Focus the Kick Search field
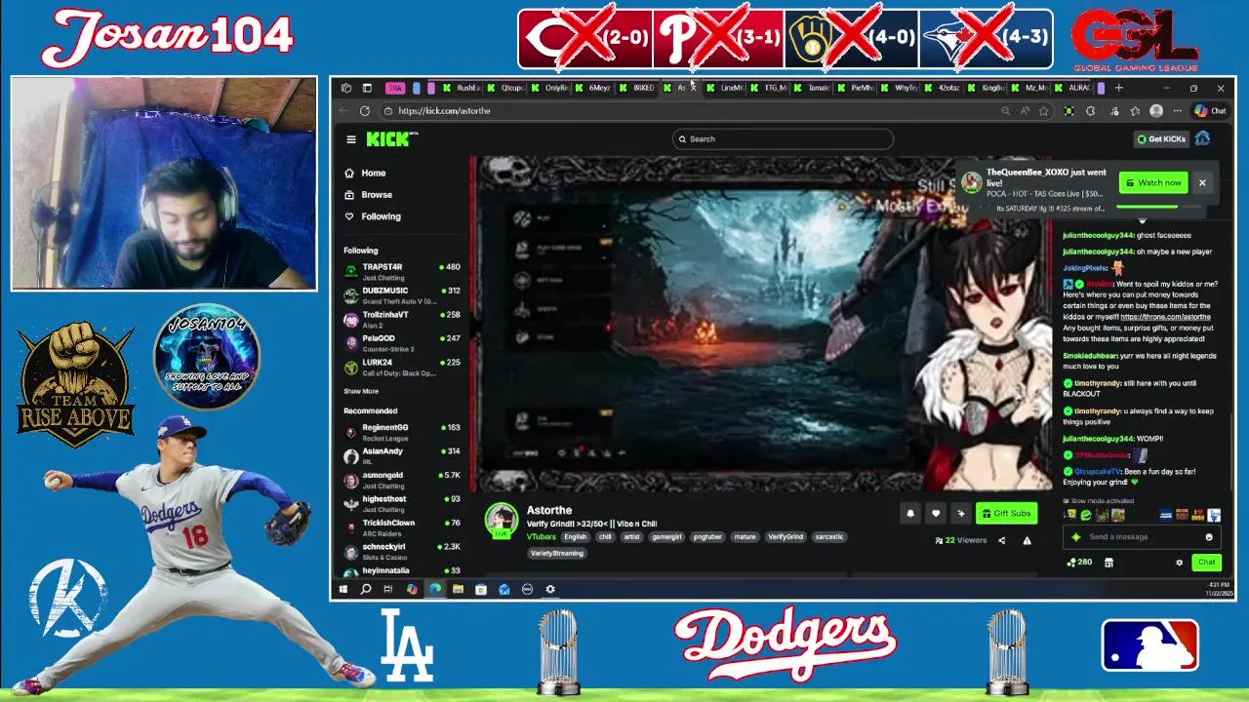The width and height of the screenshot is (1249, 702). click(x=783, y=138)
